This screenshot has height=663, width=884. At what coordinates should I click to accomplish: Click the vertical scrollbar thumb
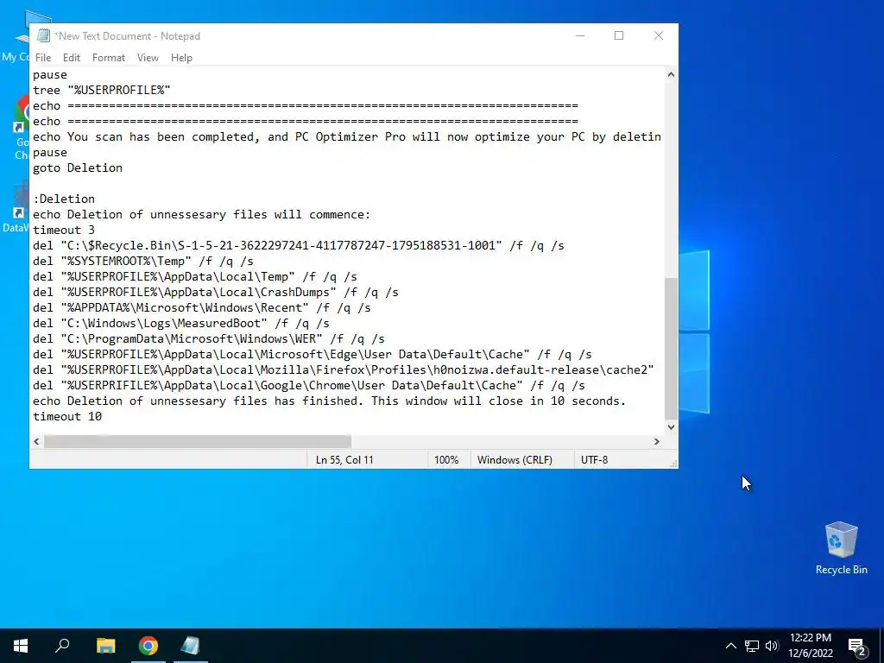coord(671,348)
